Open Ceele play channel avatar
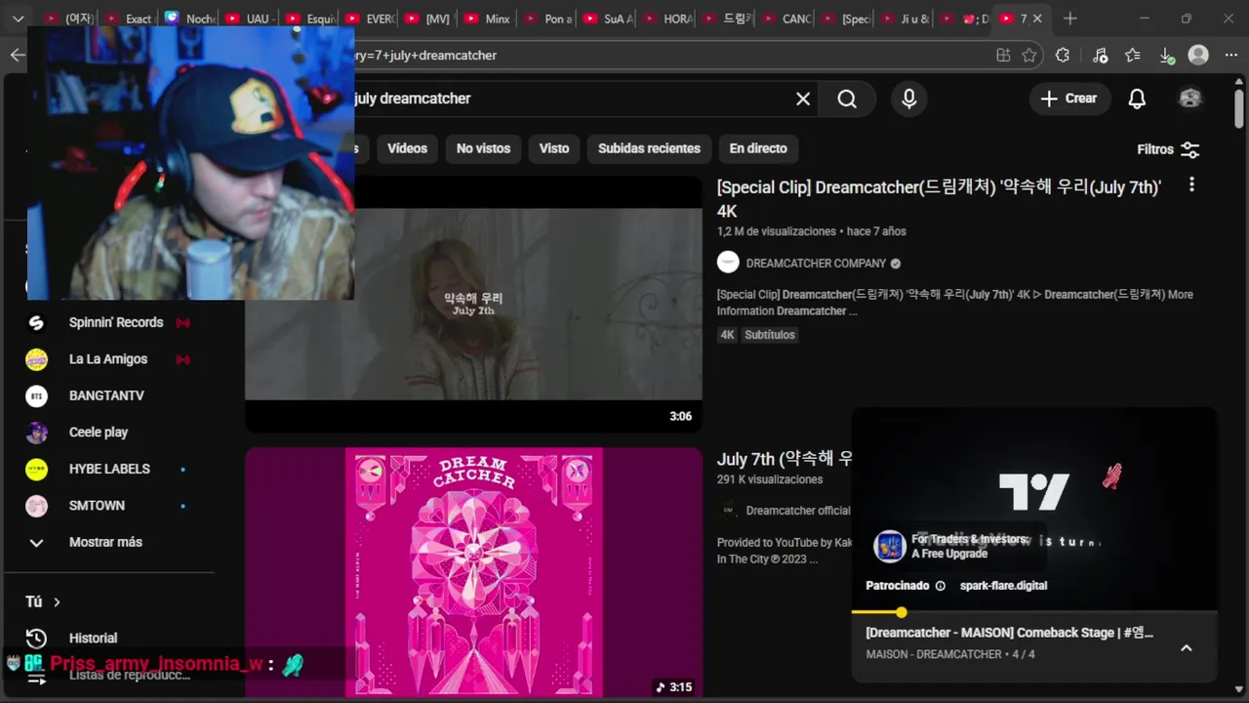This screenshot has height=703, width=1249. (36, 433)
